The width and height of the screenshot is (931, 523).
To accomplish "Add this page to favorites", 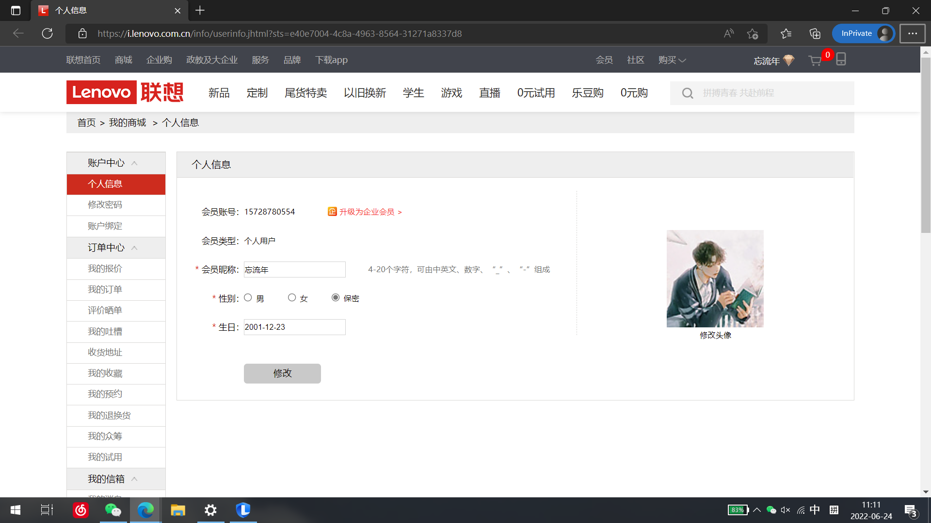I will pos(753,33).
